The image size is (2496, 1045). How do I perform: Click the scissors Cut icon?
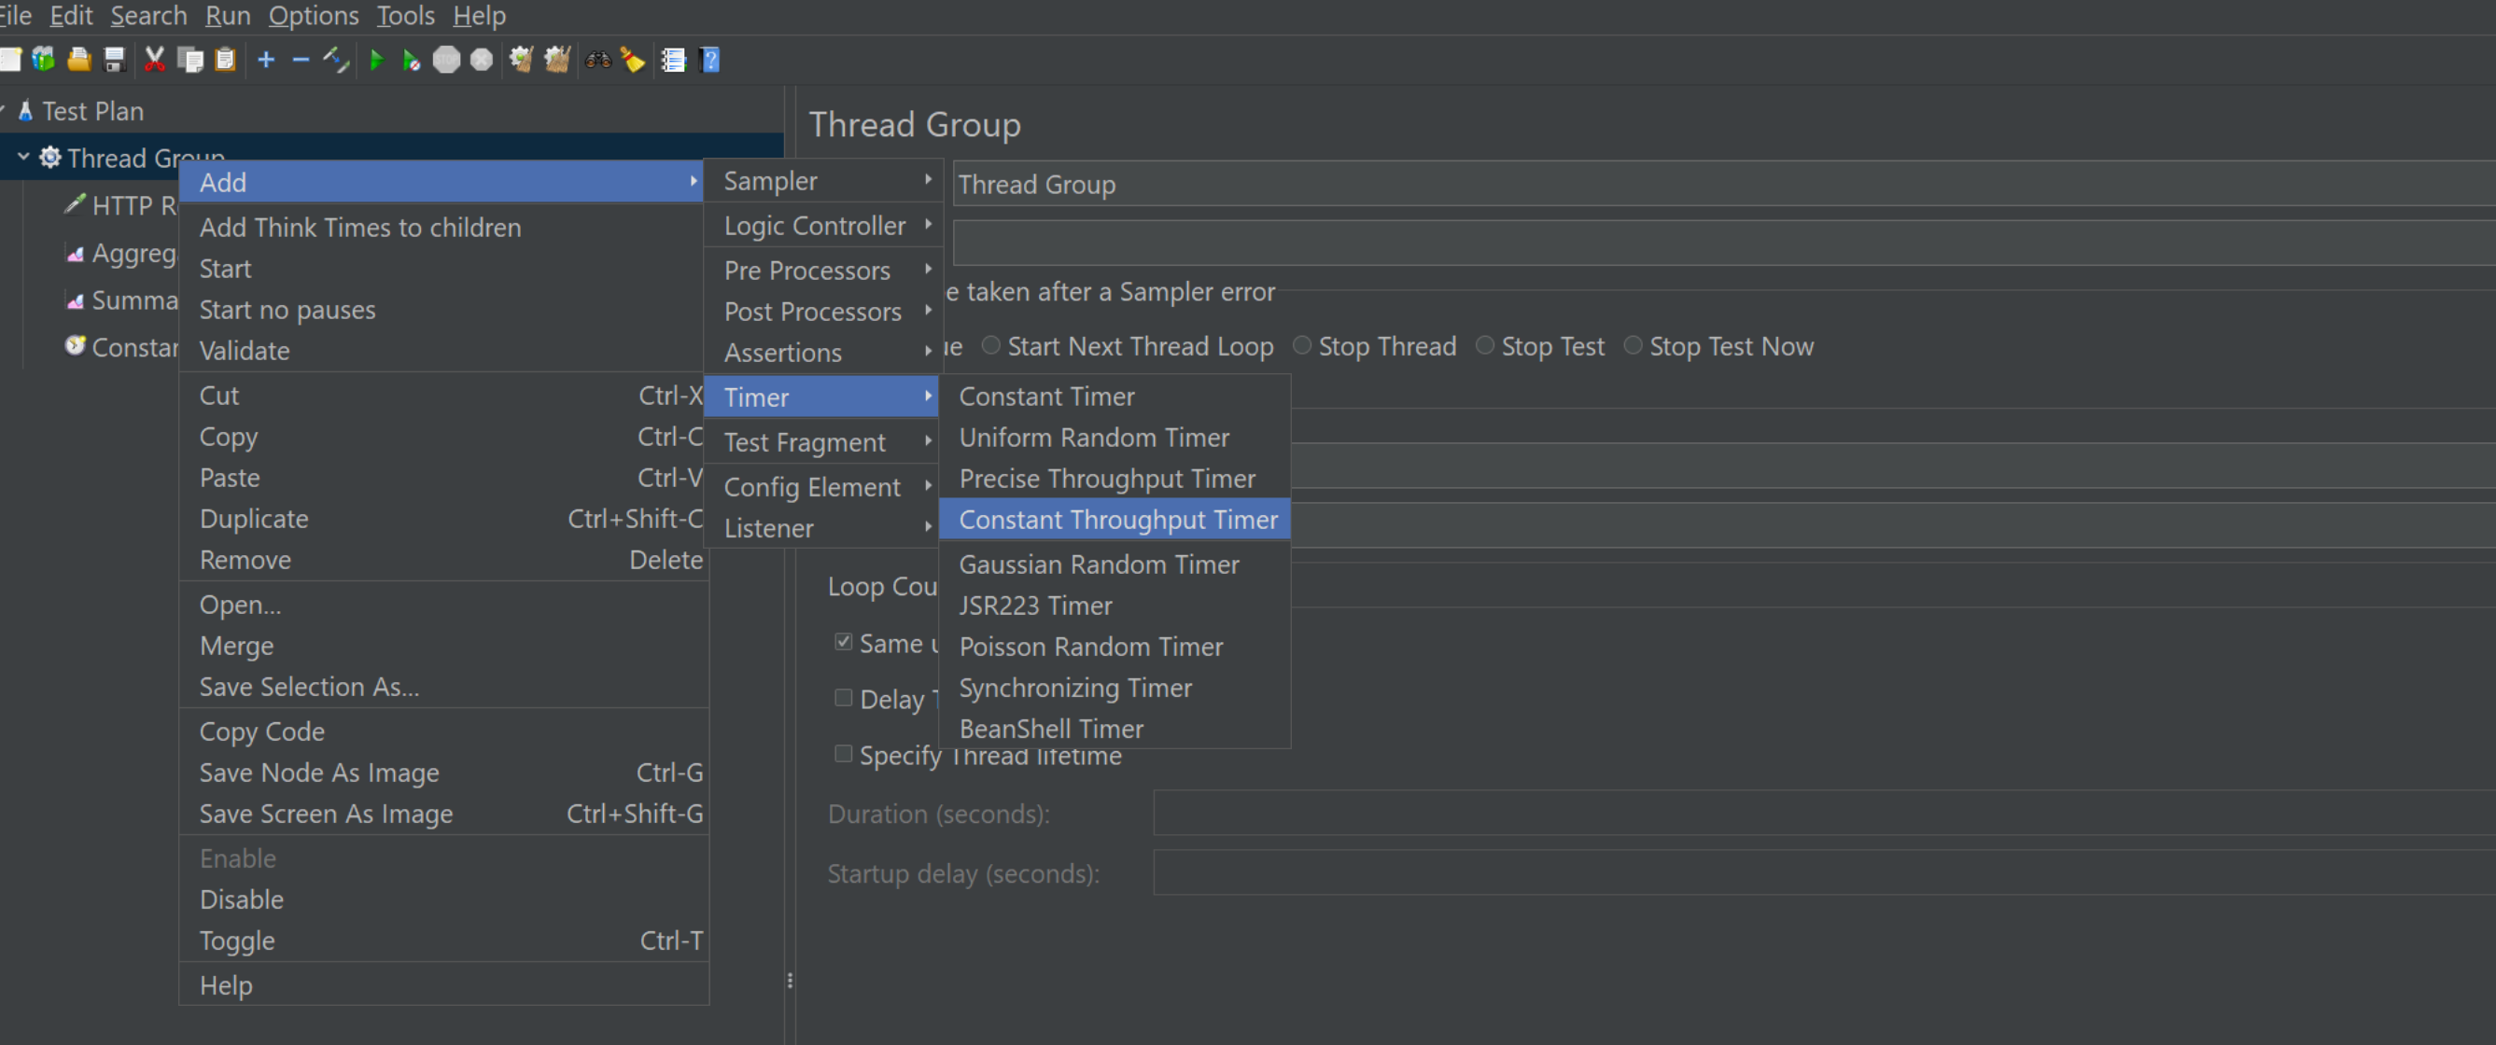(154, 60)
